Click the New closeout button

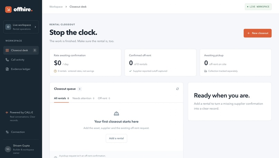258,33
